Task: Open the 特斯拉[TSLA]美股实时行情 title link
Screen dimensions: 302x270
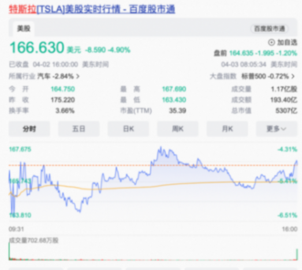Action: click(92, 9)
